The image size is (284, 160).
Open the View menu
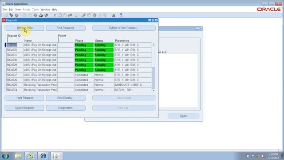pos(18,9)
